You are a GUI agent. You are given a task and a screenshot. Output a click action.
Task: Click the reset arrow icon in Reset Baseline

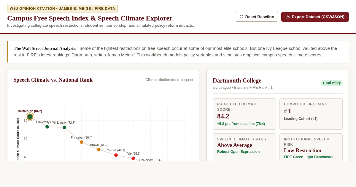pyautogui.click(x=241, y=17)
